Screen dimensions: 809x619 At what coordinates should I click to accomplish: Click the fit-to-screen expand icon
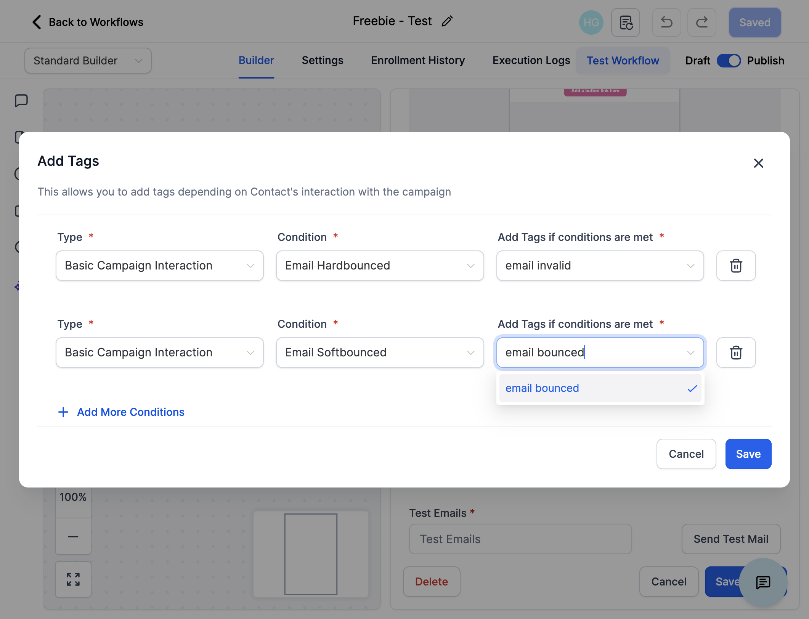(x=73, y=579)
